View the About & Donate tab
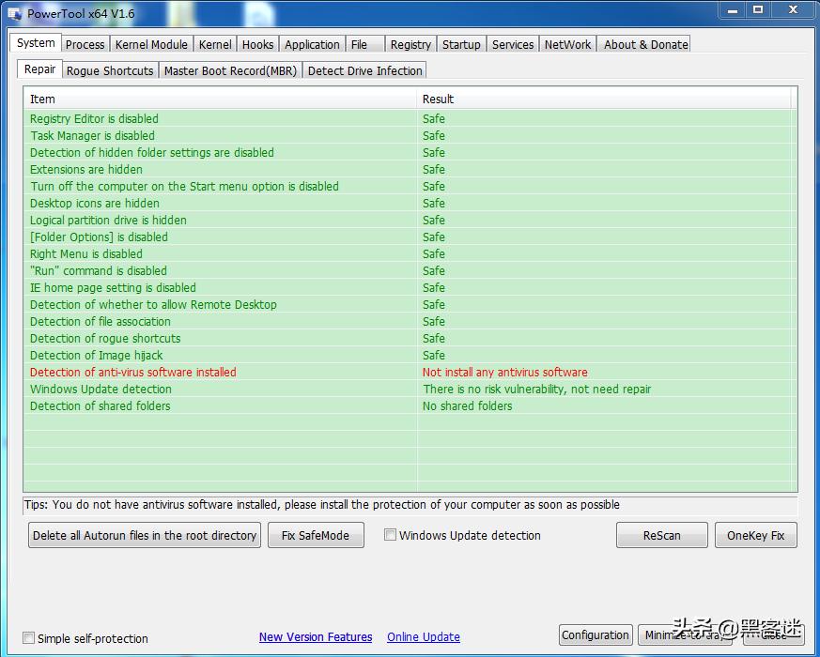 pyautogui.click(x=644, y=44)
